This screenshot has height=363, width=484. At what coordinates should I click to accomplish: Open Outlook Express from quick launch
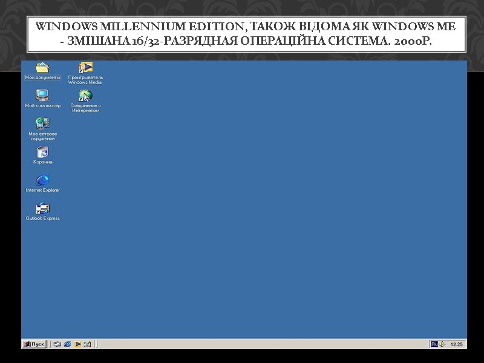pyautogui.click(x=87, y=343)
